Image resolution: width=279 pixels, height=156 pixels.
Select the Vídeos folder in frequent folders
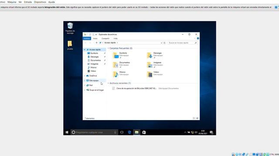(155, 74)
